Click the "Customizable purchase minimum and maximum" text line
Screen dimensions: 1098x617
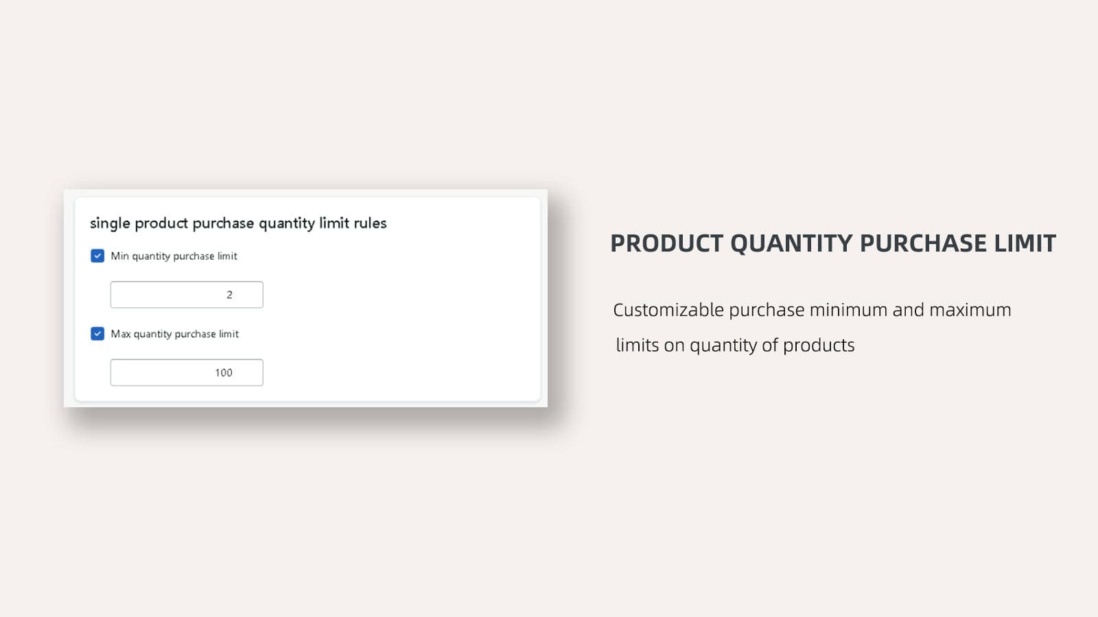tap(812, 310)
